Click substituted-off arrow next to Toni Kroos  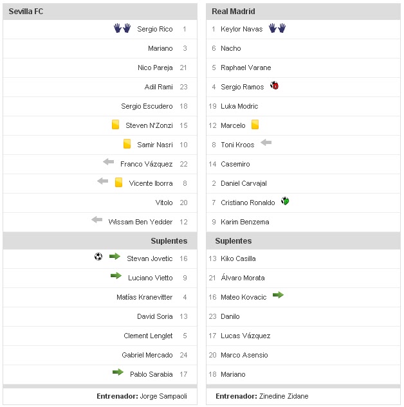click(x=266, y=143)
